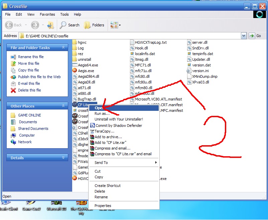Collapse the Other Places panel

[x=63, y=106]
